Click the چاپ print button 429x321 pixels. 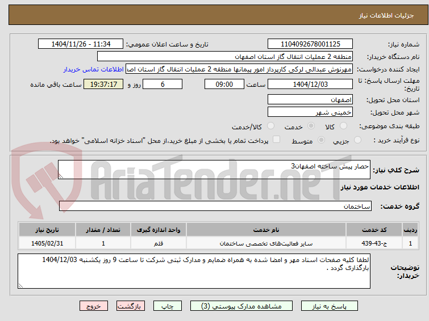point(167,306)
